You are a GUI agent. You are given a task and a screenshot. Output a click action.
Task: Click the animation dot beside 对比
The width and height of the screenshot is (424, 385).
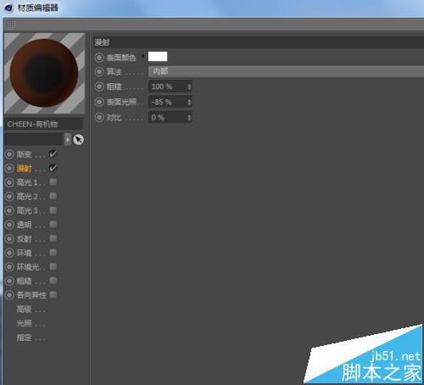tap(99, 117)
